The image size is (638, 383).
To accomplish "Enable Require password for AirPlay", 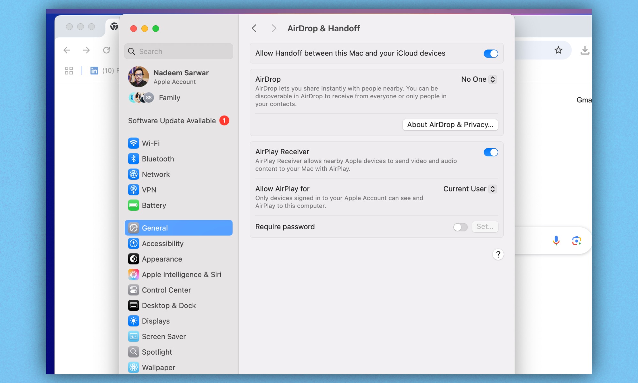I will (x=460, y=227).
